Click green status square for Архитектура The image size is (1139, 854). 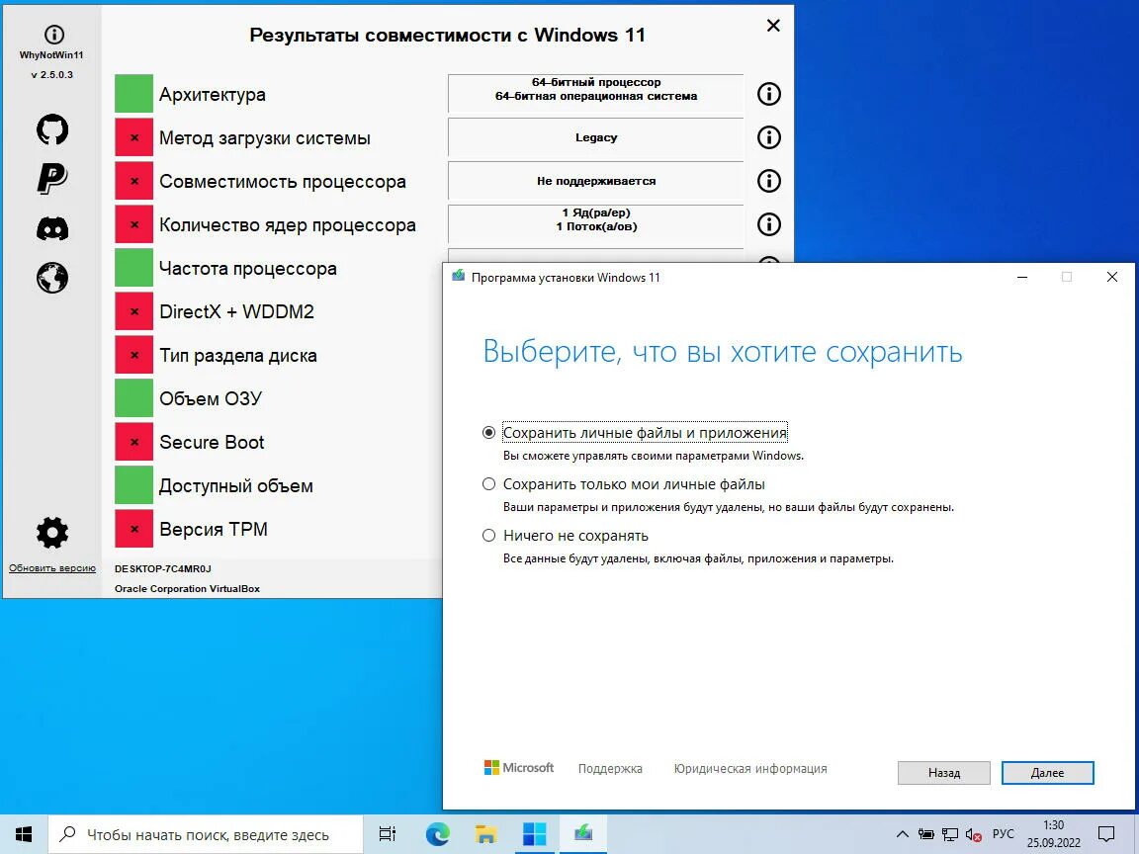point(133,94)
